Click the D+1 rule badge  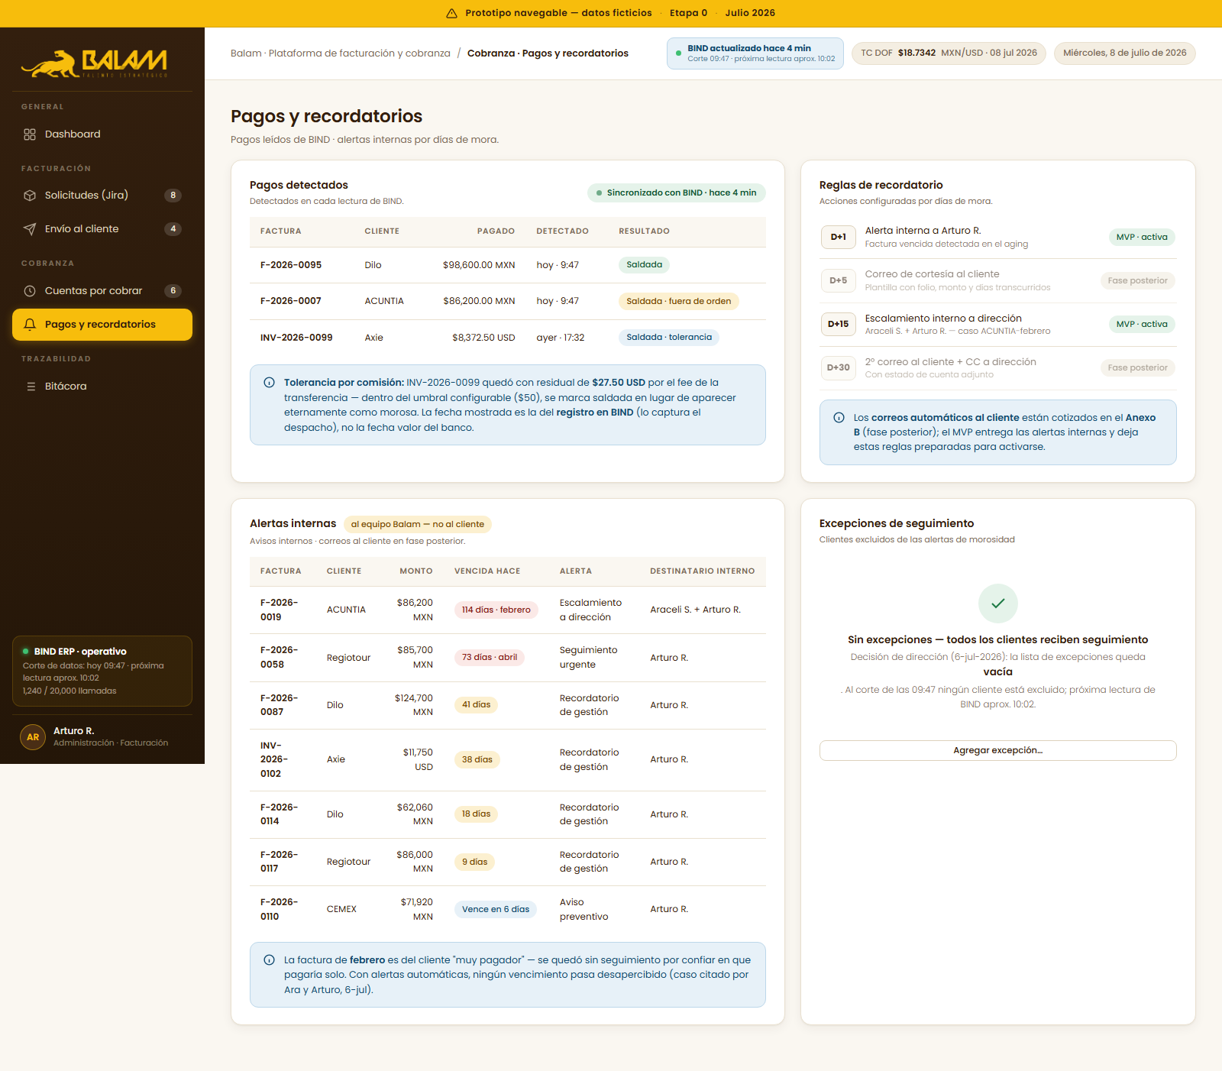tap(839, 237)
